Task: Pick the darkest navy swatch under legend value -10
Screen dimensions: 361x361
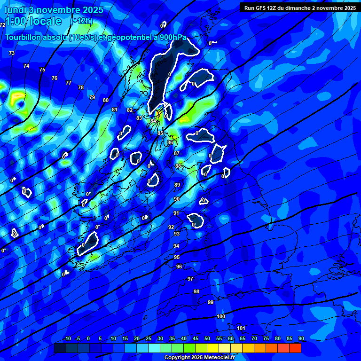Action: [60, 348]
